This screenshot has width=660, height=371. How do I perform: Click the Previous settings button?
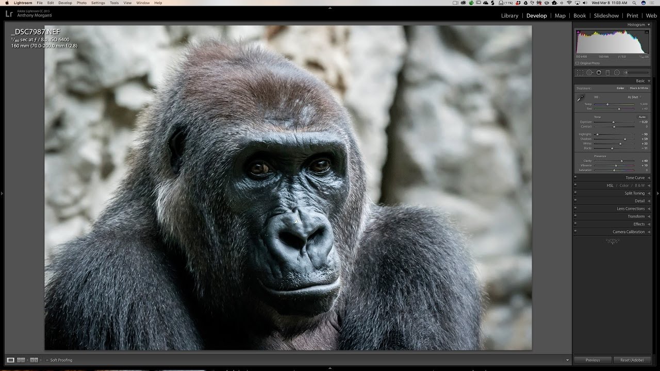click(x=592, y=360)
